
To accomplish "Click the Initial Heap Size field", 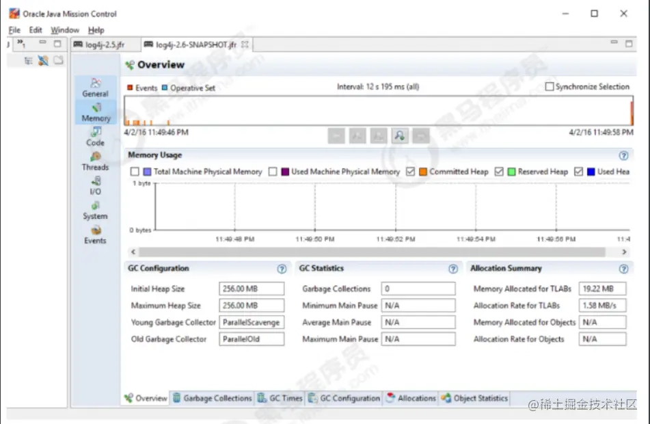I will point(252,289).
